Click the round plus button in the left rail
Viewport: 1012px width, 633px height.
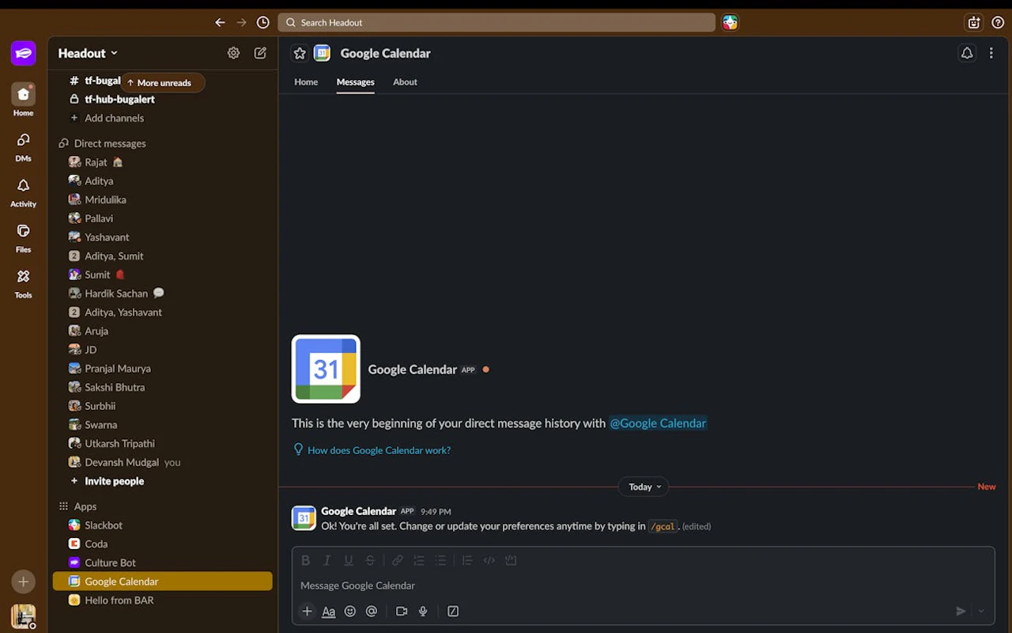tap(24, 582)
